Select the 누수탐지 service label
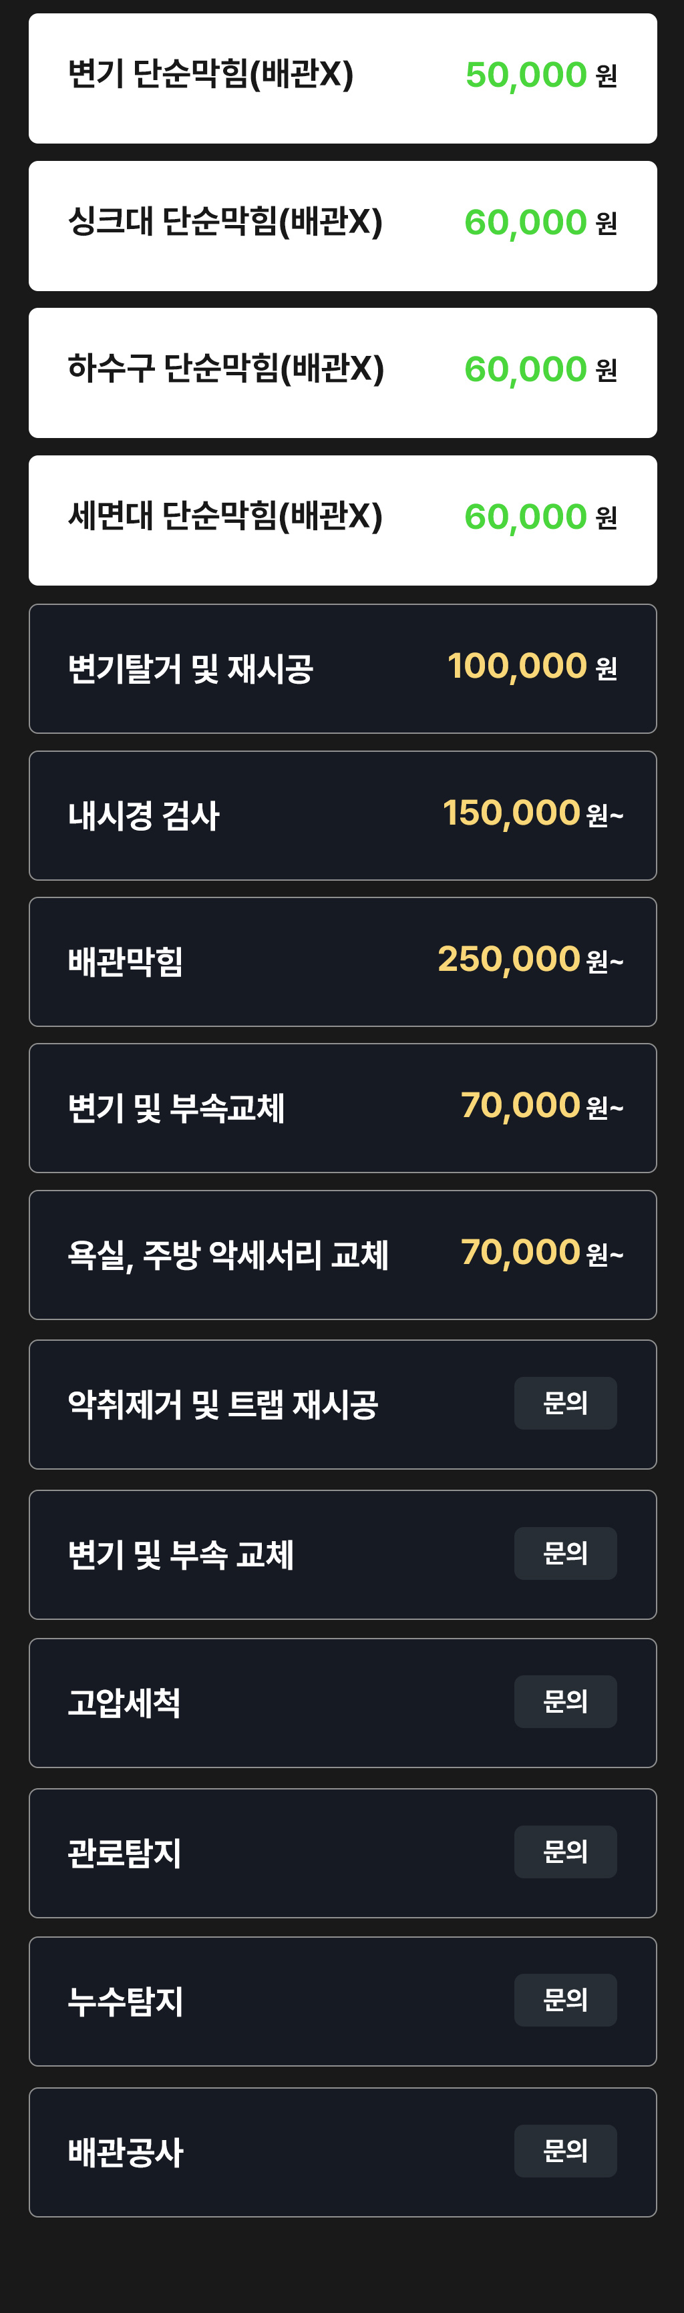Screen dimensions: 684x2313 125,2003
